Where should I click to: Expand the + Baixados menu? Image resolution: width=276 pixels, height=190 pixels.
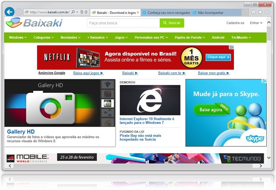coord(98,37)
